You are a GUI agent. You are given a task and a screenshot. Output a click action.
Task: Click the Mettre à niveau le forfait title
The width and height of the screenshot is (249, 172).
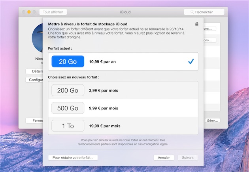pyautogui.click(x=87, y=24)
